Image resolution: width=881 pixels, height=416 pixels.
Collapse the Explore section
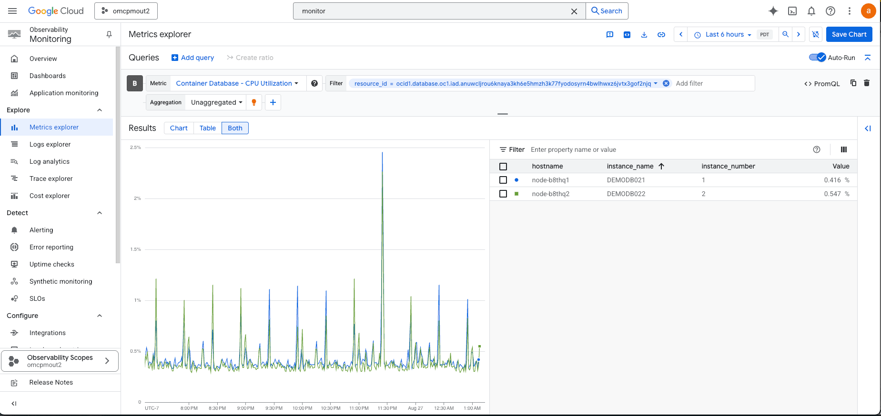100,110
